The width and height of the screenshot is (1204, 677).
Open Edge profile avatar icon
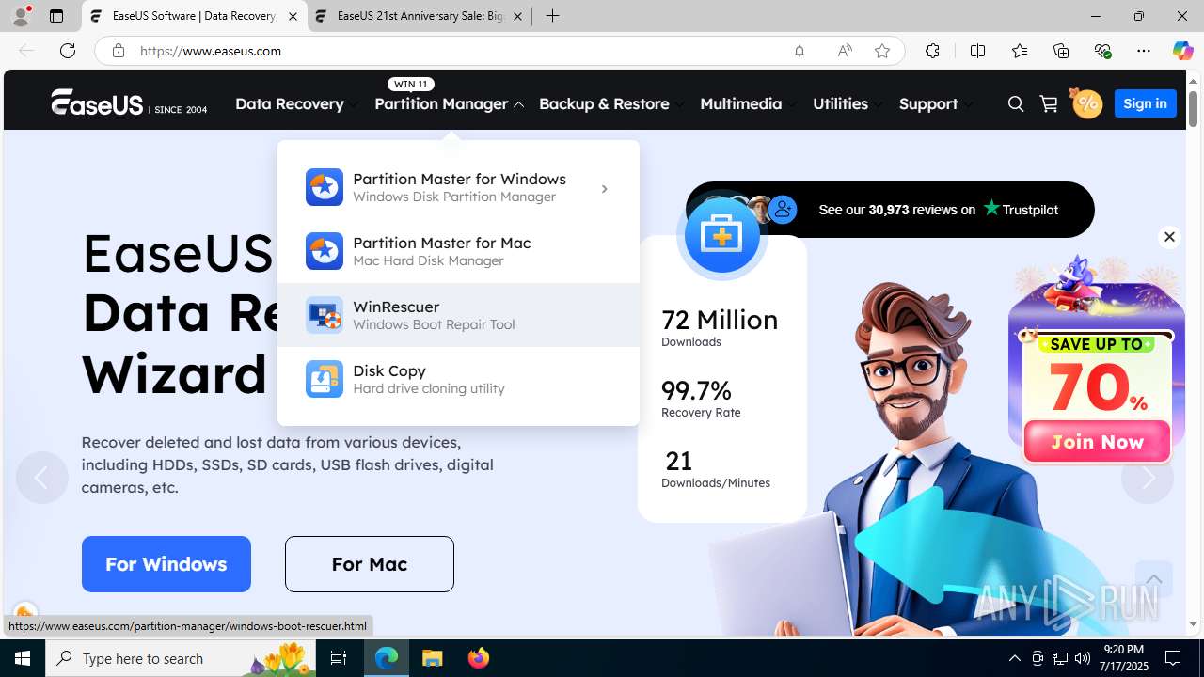coord(21,16)
